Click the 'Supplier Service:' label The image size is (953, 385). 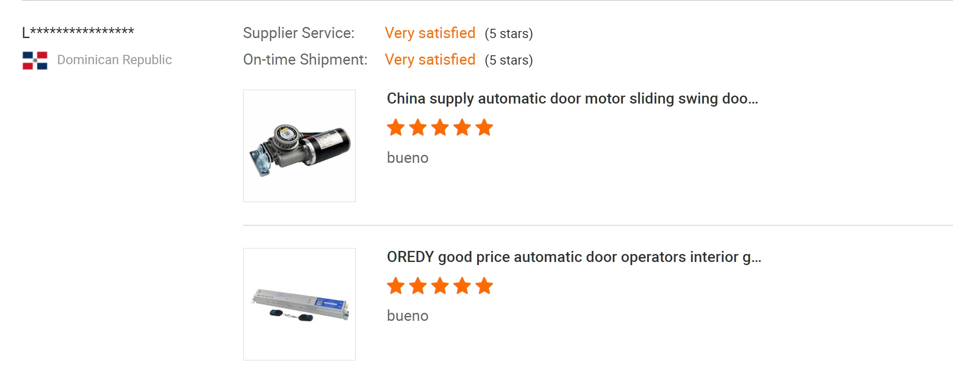299,33
